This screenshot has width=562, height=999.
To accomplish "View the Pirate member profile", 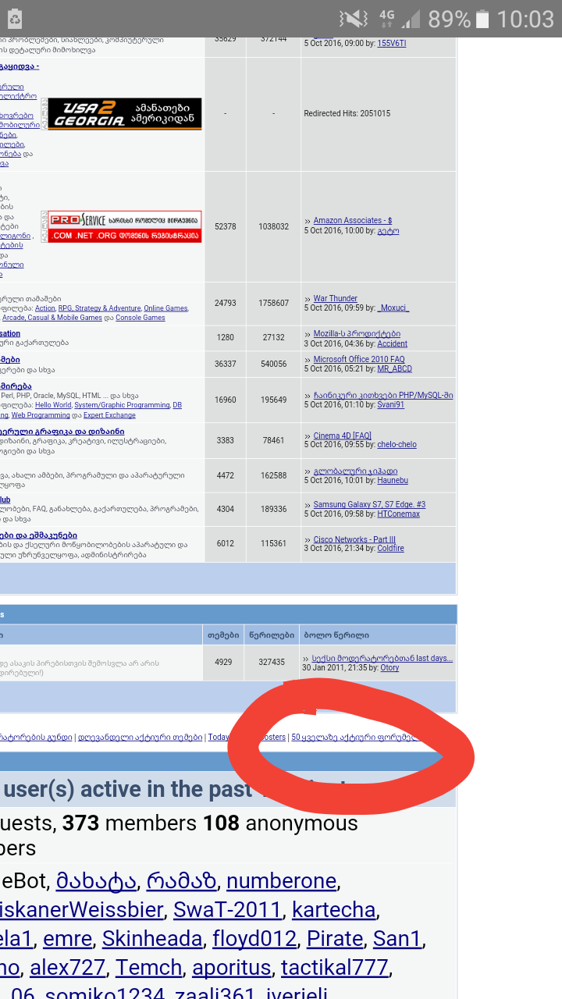I will (x=335, y=938).
